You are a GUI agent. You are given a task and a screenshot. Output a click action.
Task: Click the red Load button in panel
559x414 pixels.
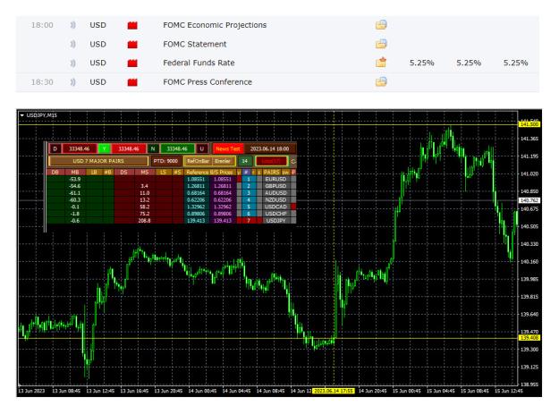point(272,161)
